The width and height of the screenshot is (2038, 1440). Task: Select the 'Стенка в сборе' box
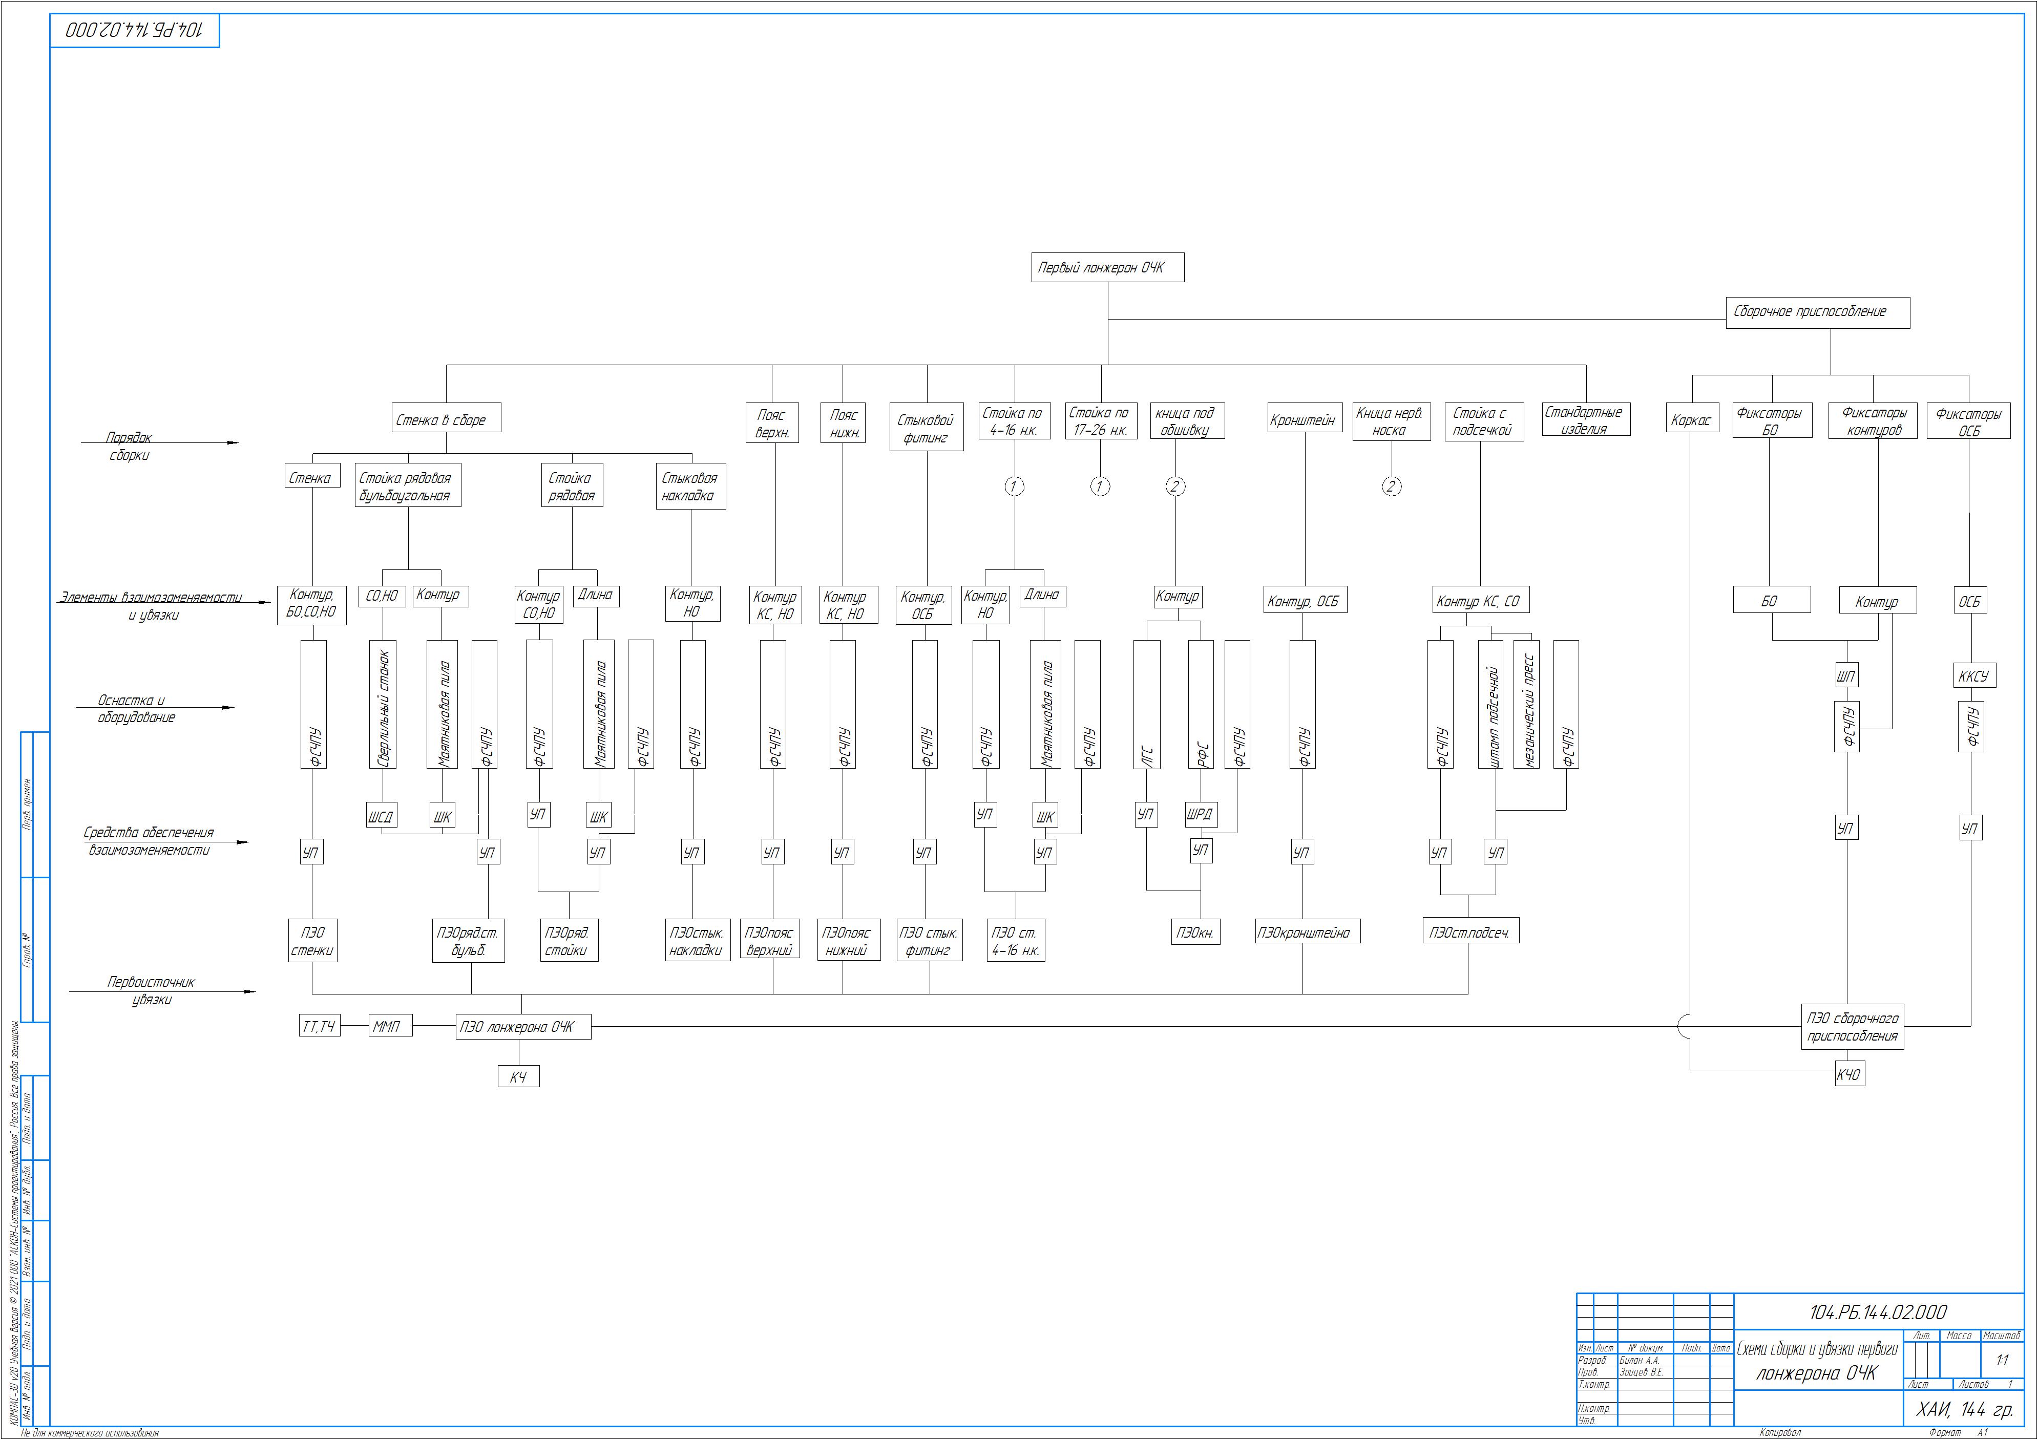pos(446,418)
